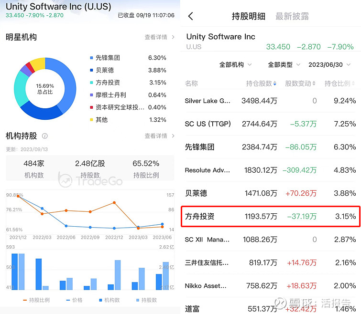Tap the Unity Software Inc (U.US) title
The width and height of the screenshot is (361, 314).
click(x=58, y=6)
